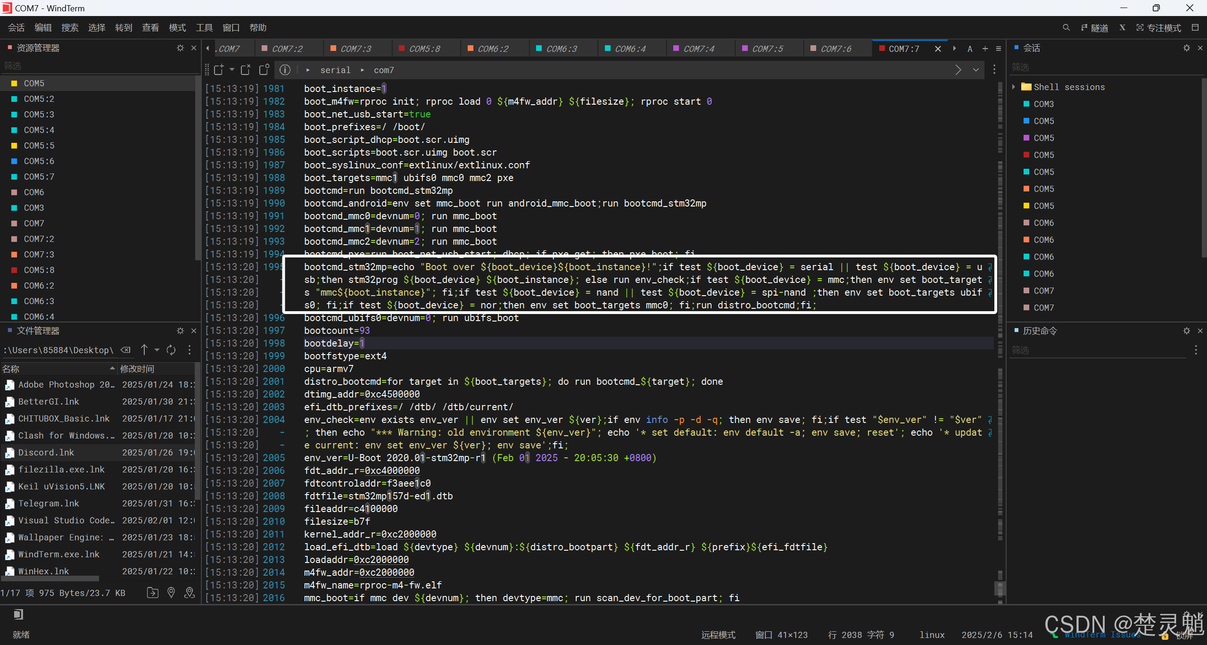Screen dimensions: 1207x645
Task: Switch to the COM6:3 tab
Action: [561, 49]
